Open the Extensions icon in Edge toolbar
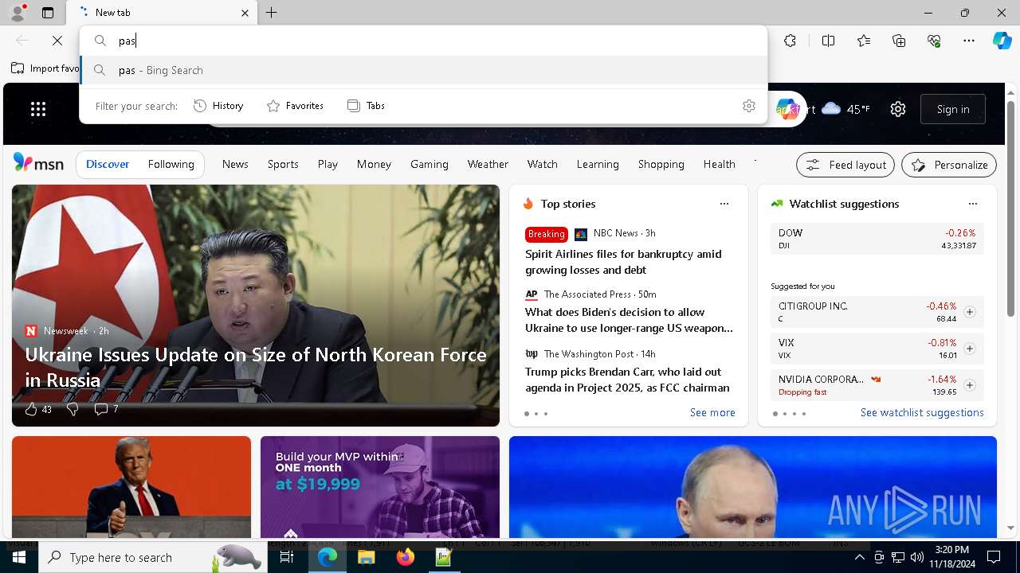Viewport: 1020px width, 573px height. pos(790,41)
